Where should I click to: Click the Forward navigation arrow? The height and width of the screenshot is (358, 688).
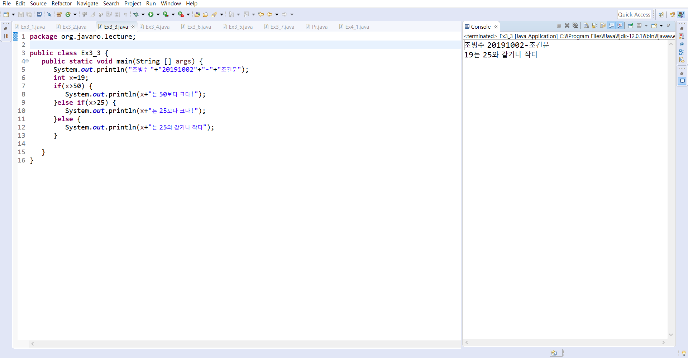coord(285,14)
